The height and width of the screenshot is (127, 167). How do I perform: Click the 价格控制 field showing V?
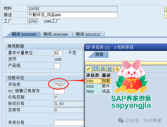tap(56, 97)
